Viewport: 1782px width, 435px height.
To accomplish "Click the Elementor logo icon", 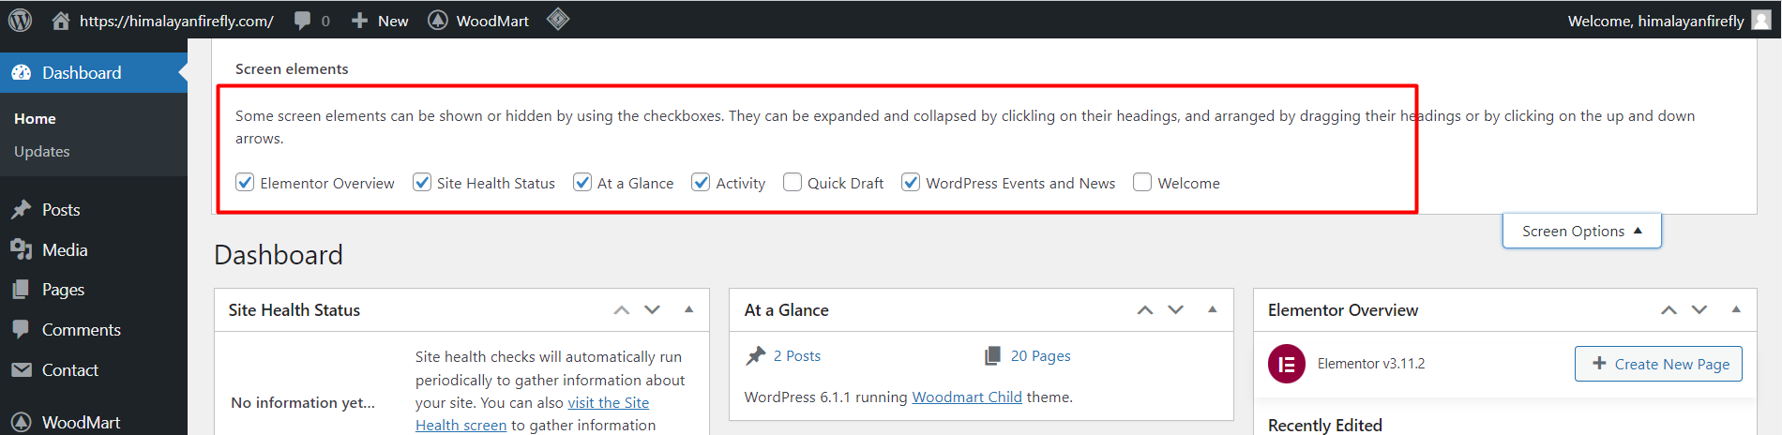I will click(1287, 364).
